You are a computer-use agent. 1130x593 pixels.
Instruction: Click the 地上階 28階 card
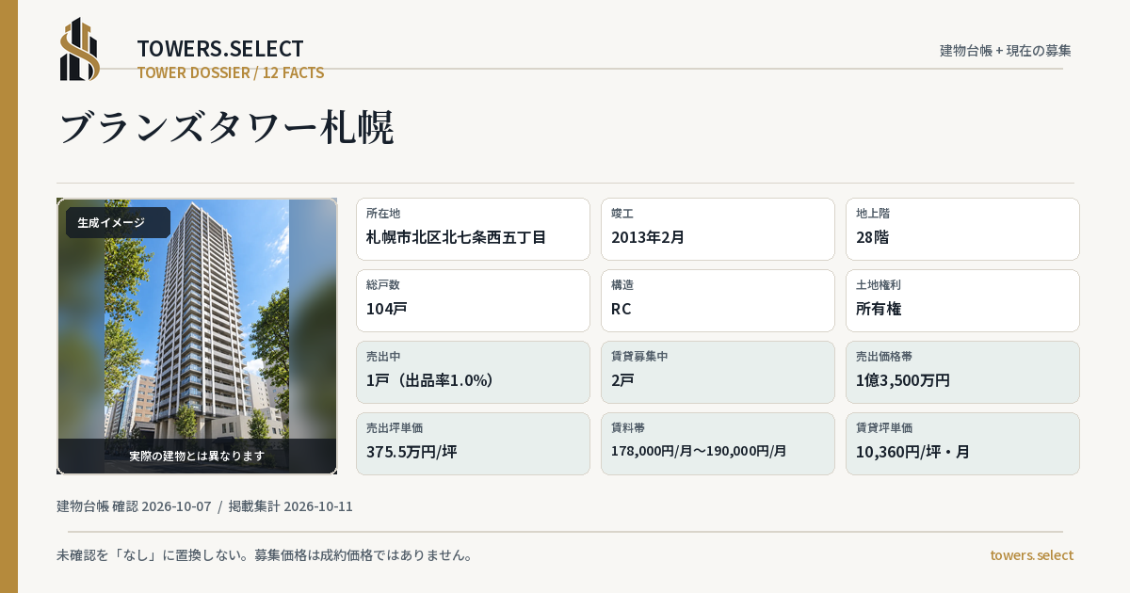[x=962, y=229]
